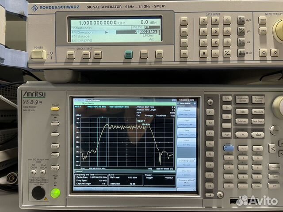283x212 pixels.
Task: Click the unlabeled blank key below SG on Anritsu
Action: pos(226,125)
